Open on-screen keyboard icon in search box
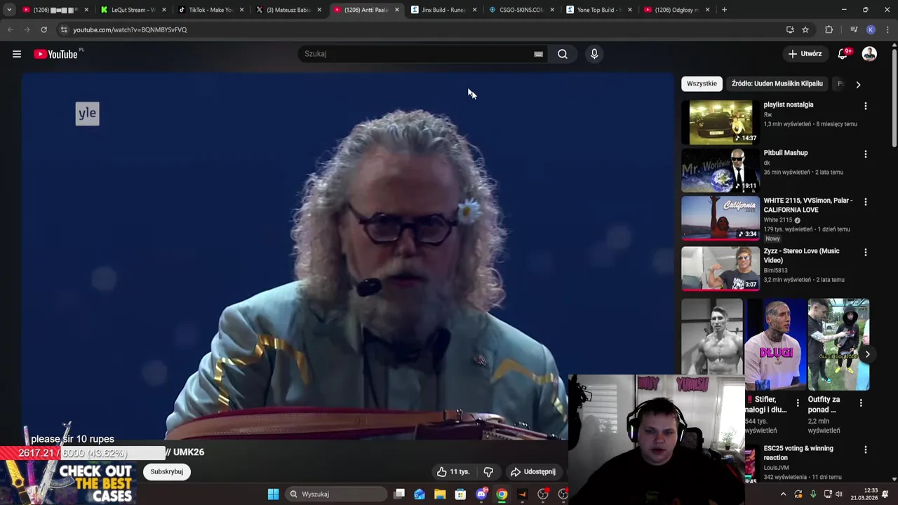Viewport: 898px width, 505px height. [538, 54]
